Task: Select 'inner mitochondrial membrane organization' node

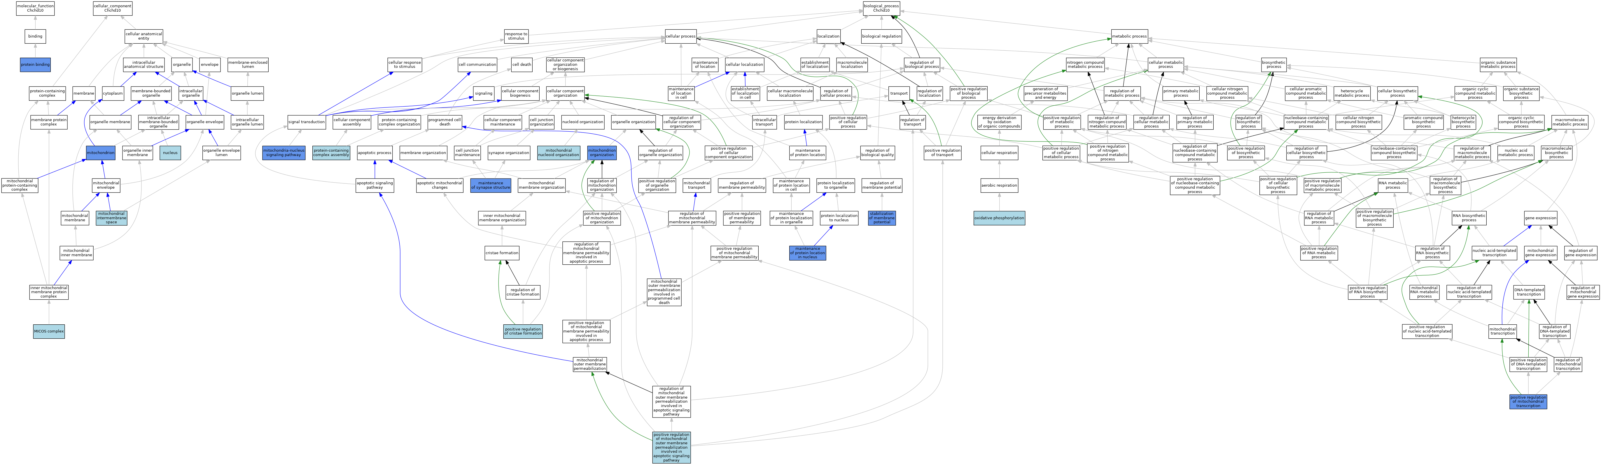Action: [x=502, y=218]
